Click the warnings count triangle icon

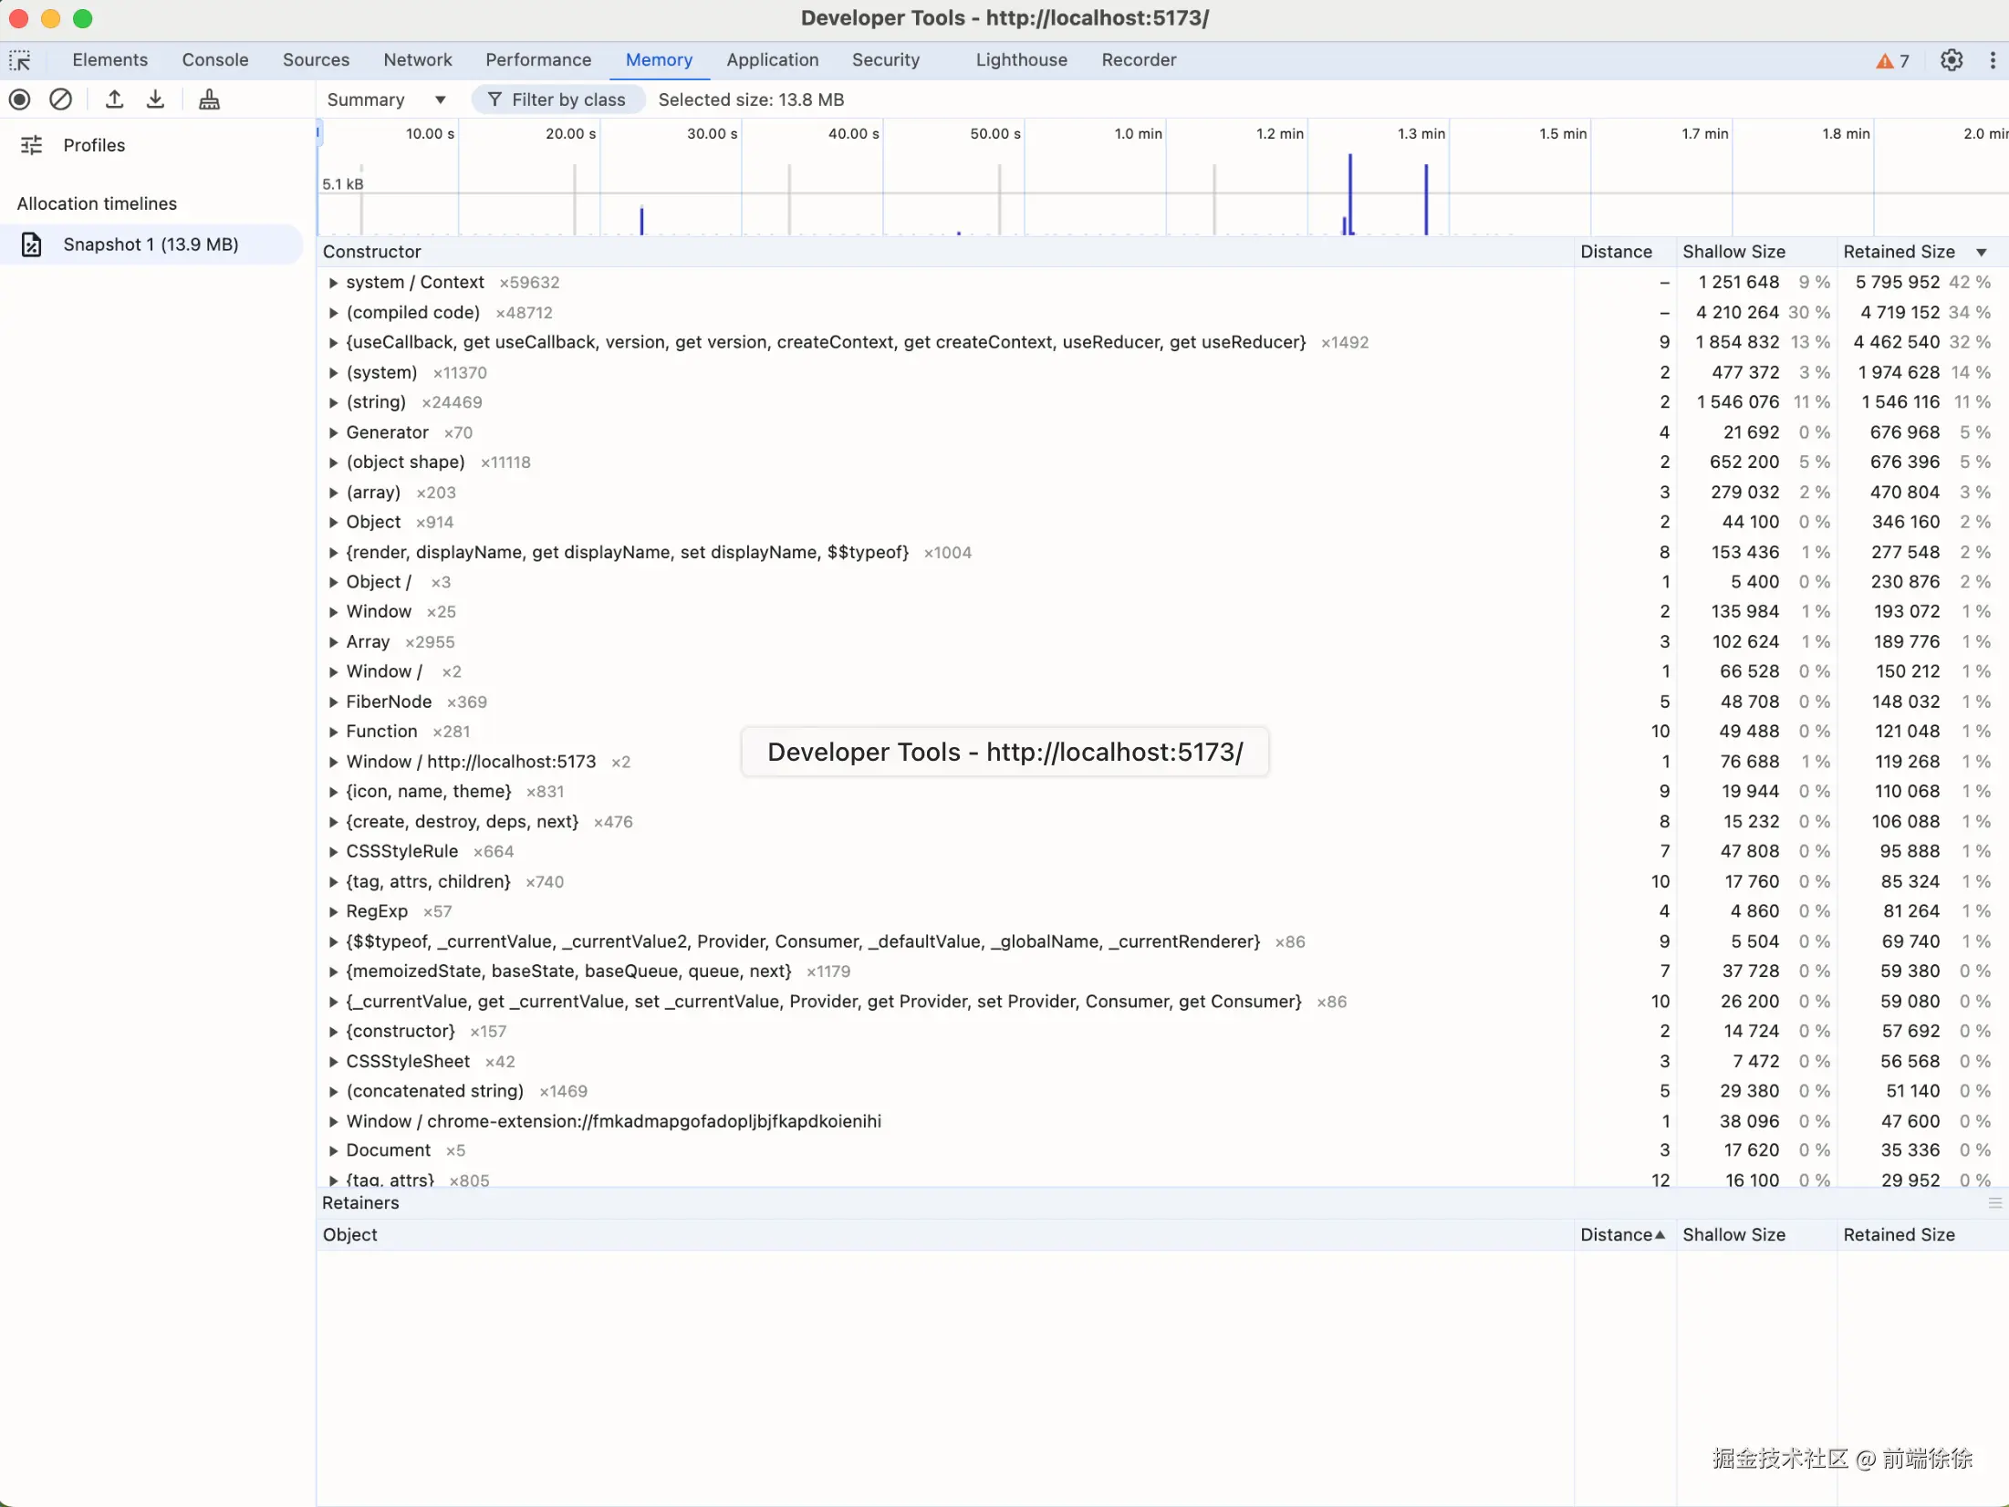(x=1885, y=61)
